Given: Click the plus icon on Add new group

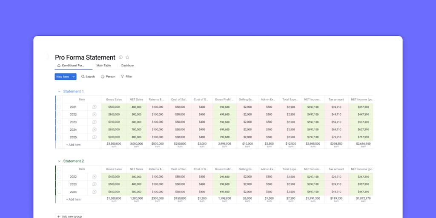Looking at the screenshot, I should coord(59,217).
